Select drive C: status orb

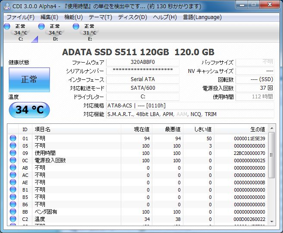click(7, 26)
